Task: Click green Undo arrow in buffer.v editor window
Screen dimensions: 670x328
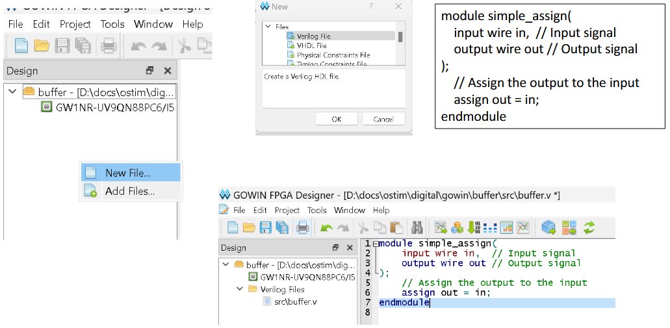Action: 326,228
